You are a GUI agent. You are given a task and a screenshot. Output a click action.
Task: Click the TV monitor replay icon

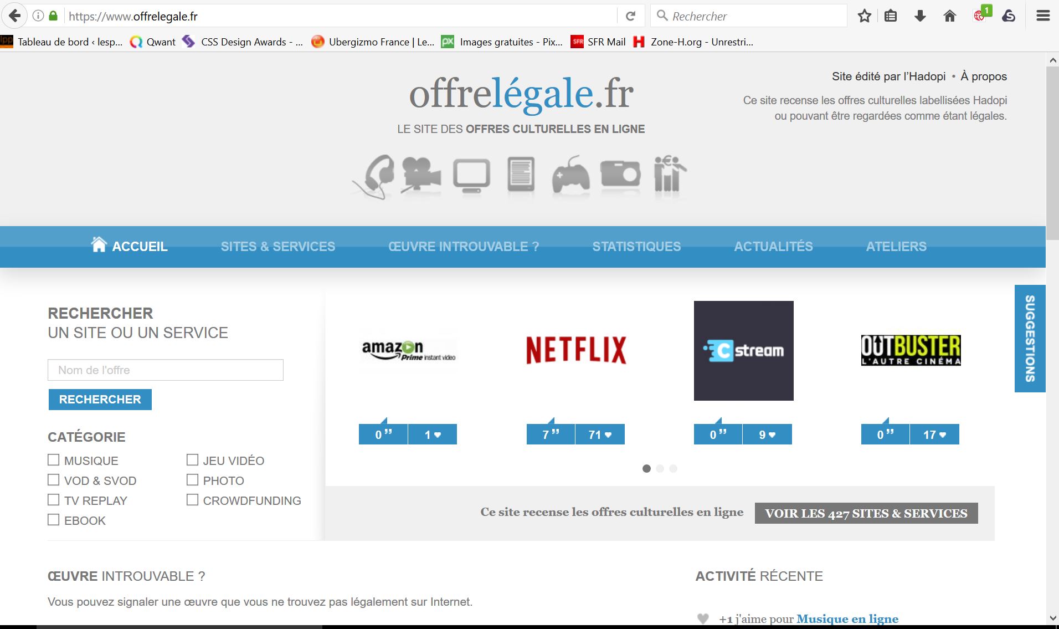tap(471, 176)
